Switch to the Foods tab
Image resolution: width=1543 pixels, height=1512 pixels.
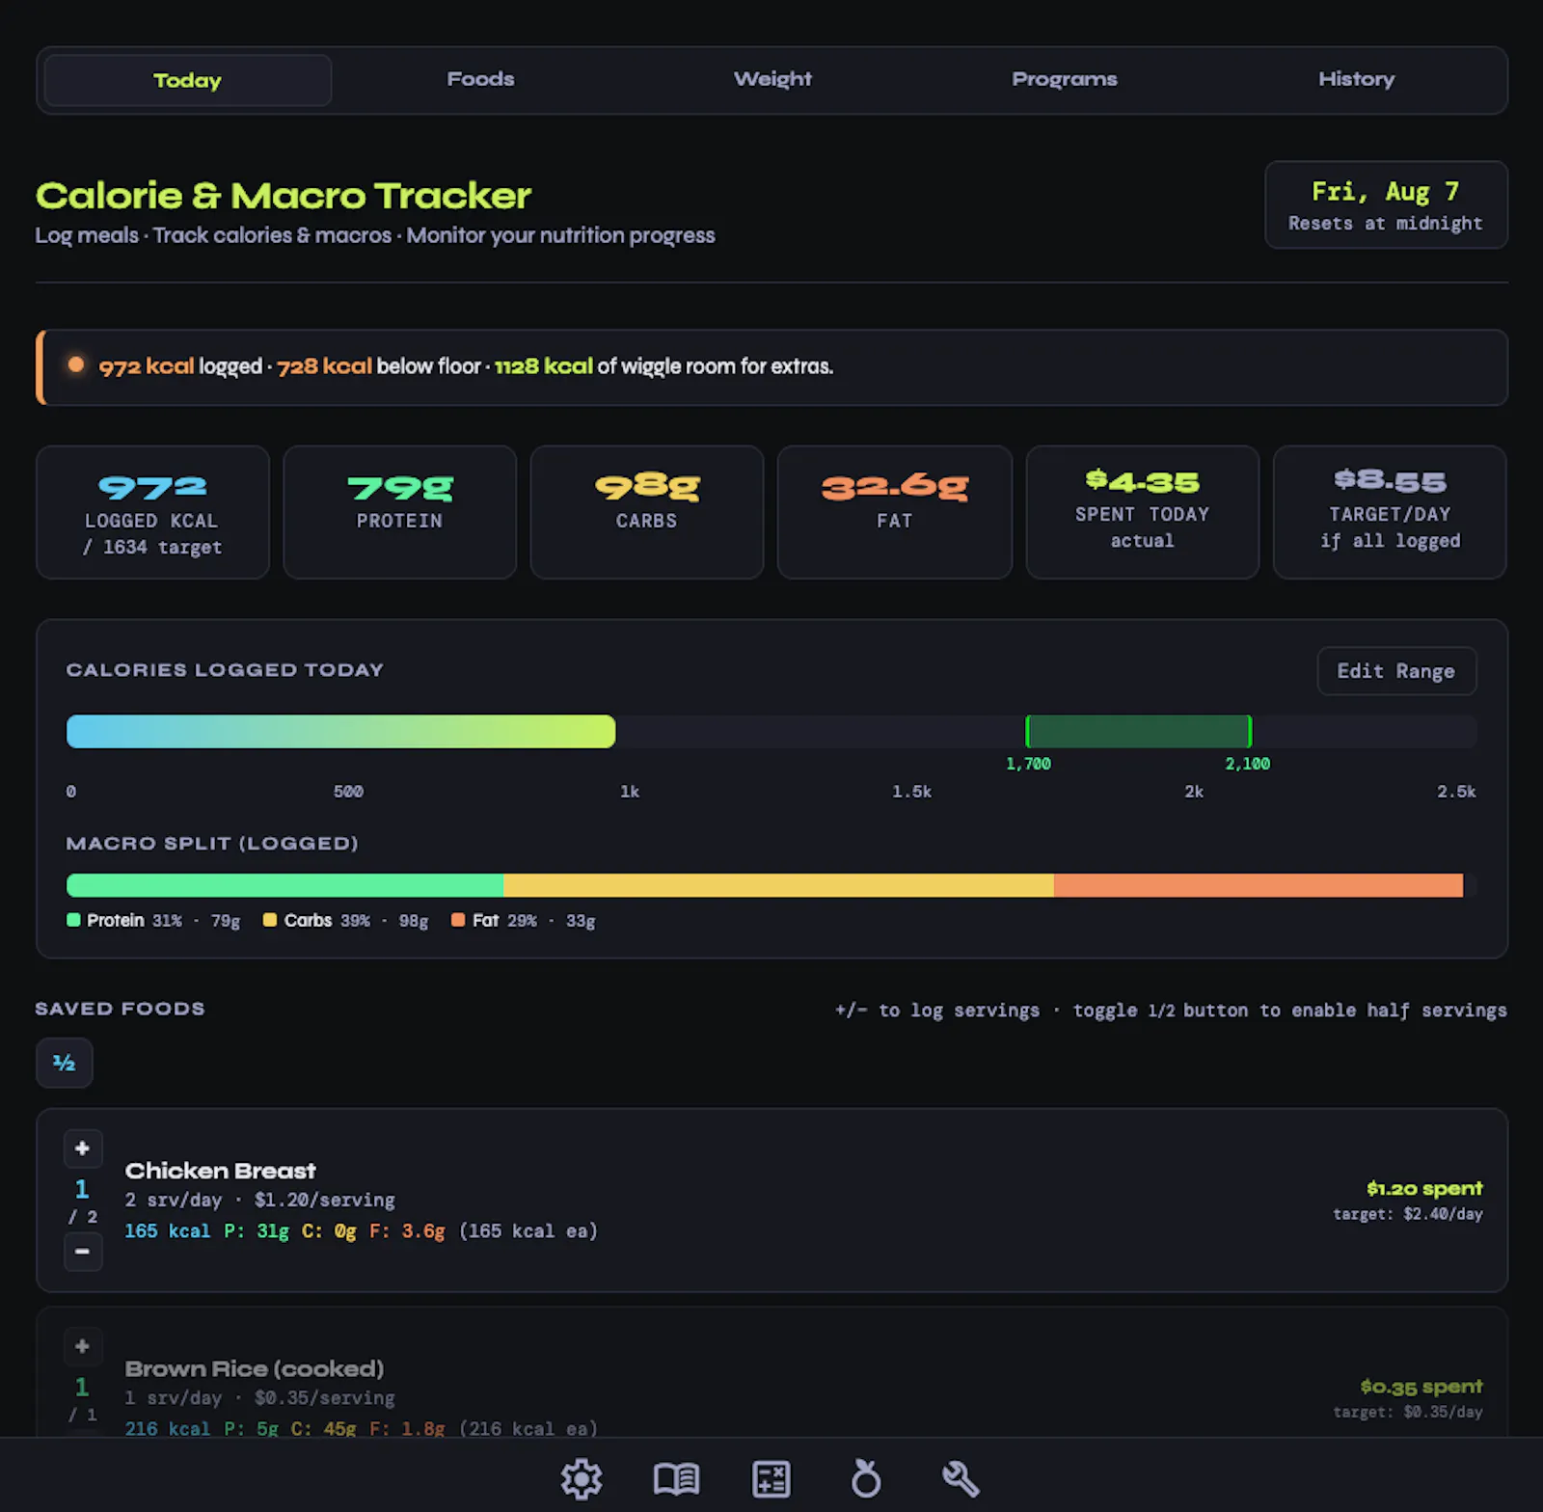[480, 80]
